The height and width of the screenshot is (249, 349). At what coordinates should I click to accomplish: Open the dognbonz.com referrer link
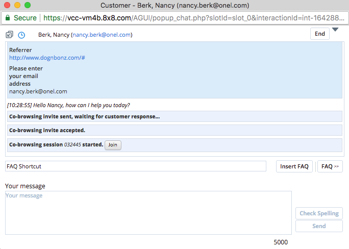[47, 58]
